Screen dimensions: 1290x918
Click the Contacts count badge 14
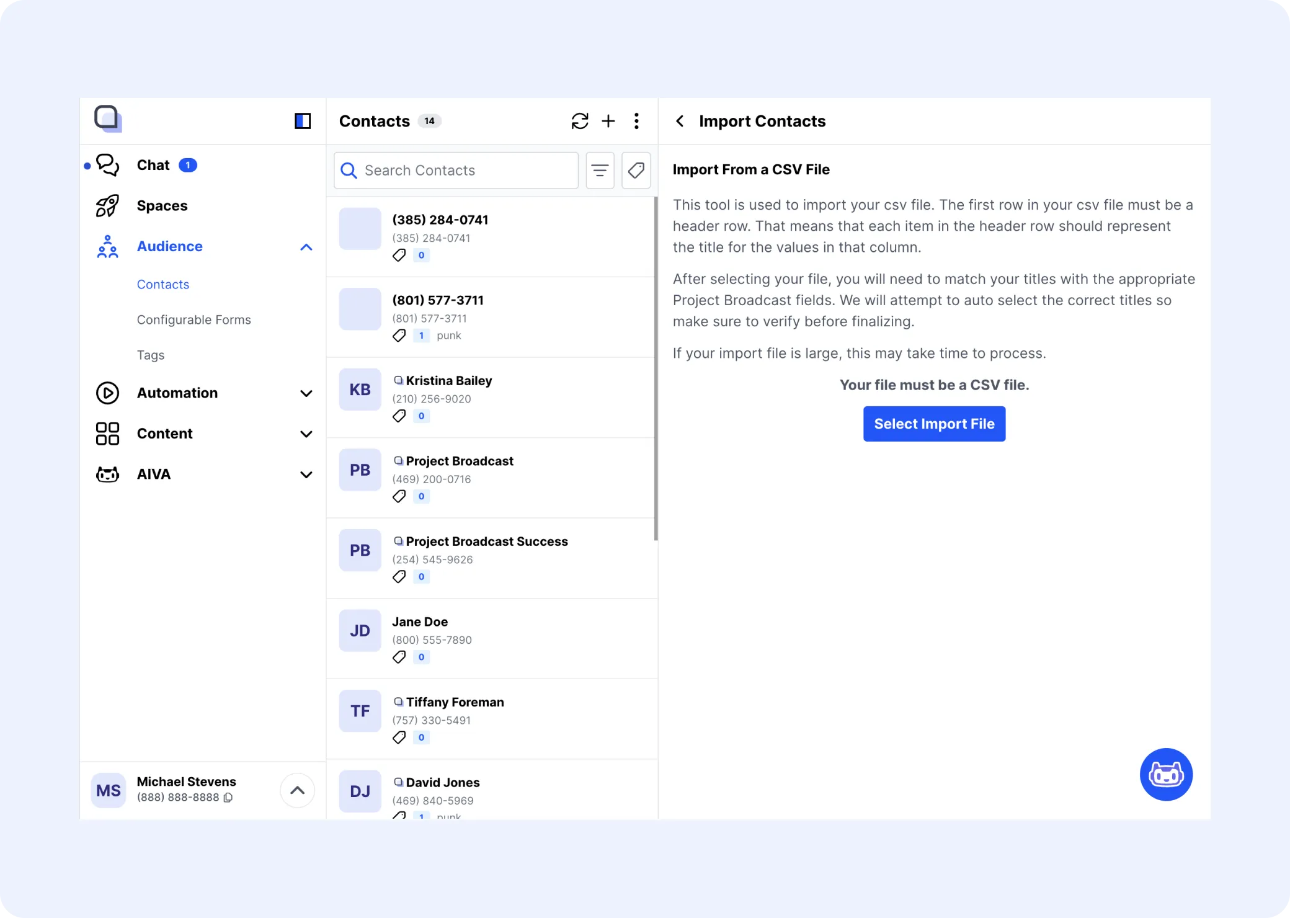pyautogui.click(x=429, y=121)
